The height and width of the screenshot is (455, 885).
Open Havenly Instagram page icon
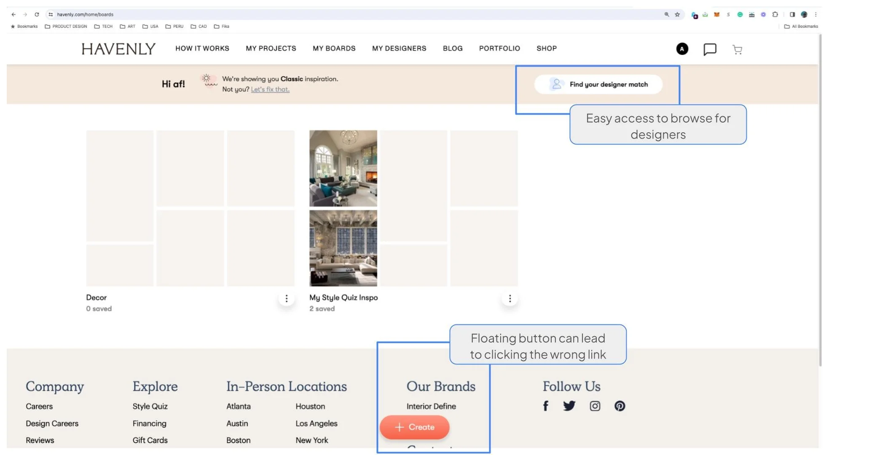point(595,406)
